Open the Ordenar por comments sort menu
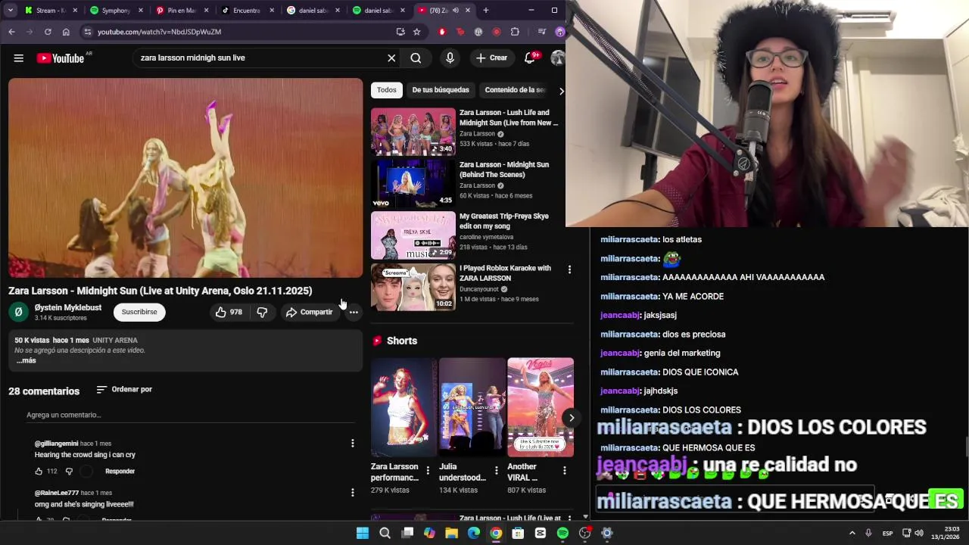The image size is (969, 545). click(125, 389)
